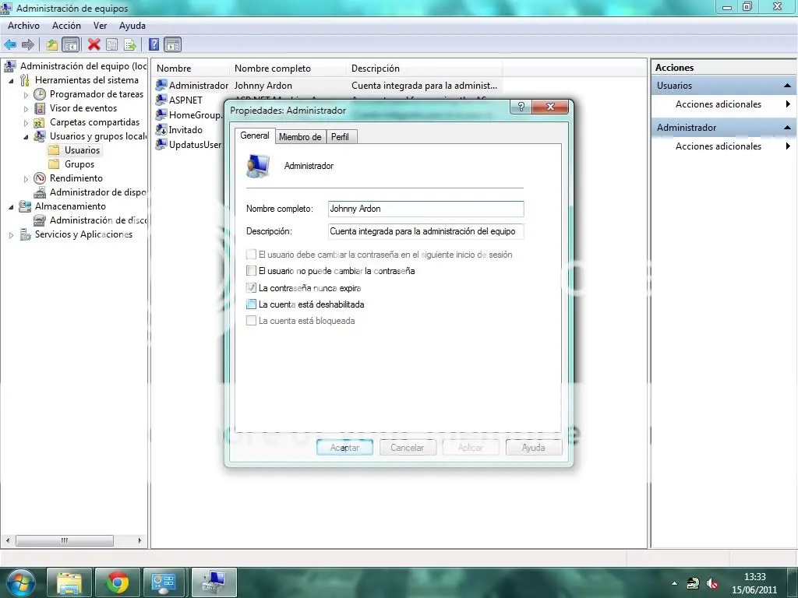The width and height of the screenshot is (798, 598).
Task: Collapse the Almacenamiento tree node
Action: 12,206
